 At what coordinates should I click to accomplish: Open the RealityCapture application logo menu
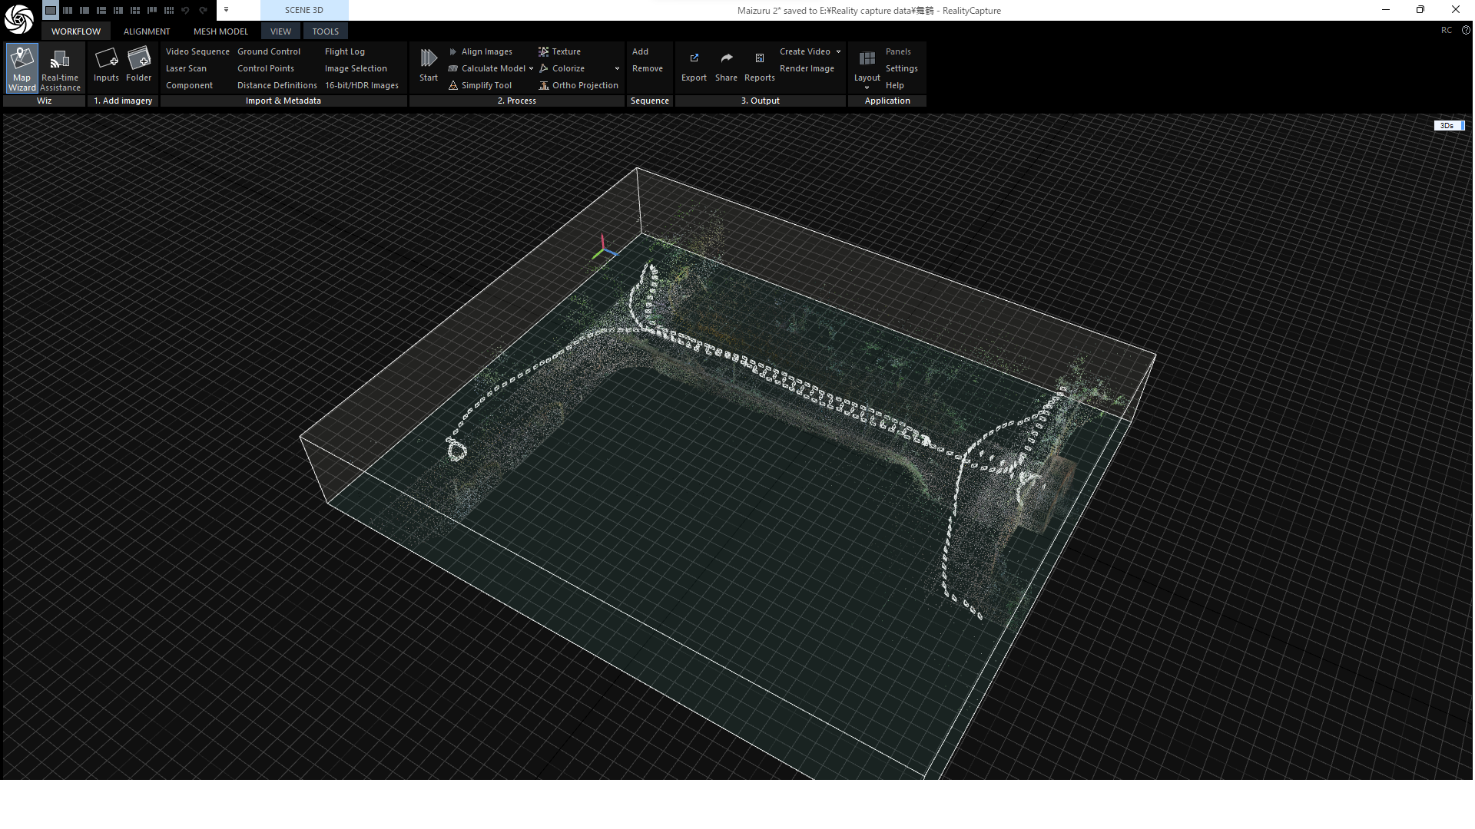pyautogui.click(x=18, y=19)
